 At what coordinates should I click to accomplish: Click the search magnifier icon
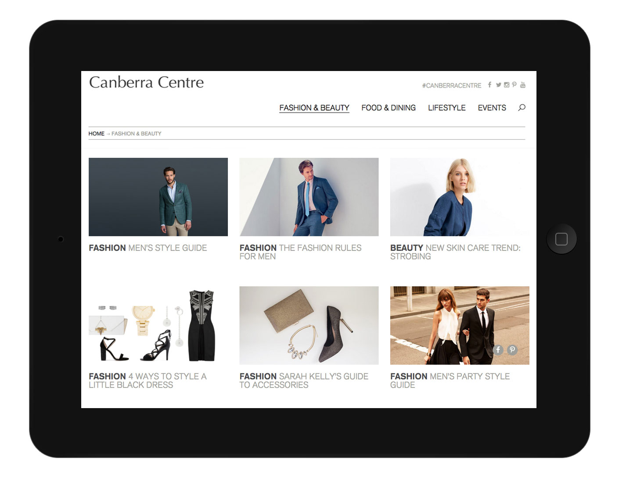click(522, 107)
